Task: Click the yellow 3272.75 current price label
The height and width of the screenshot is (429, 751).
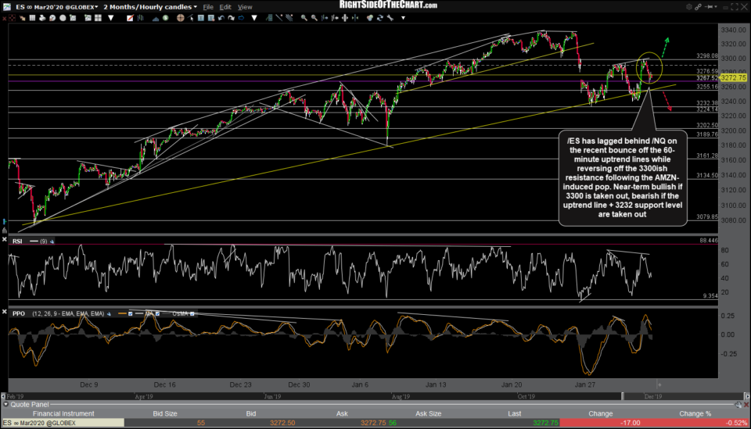Action: [x=733, y=77]
